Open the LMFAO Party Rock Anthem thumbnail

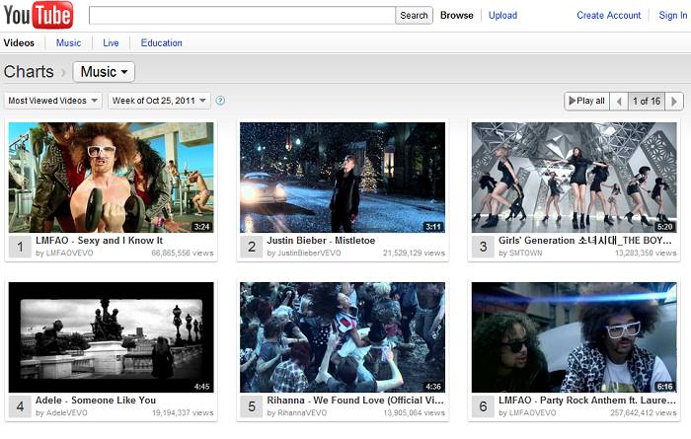point(574,337)
